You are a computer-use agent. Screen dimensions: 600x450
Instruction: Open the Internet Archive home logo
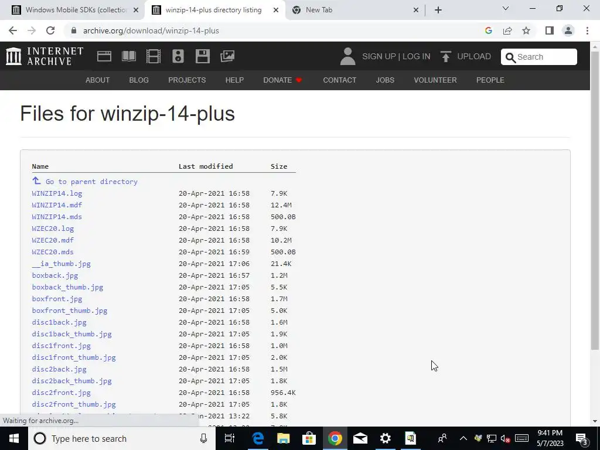(45, 56)
